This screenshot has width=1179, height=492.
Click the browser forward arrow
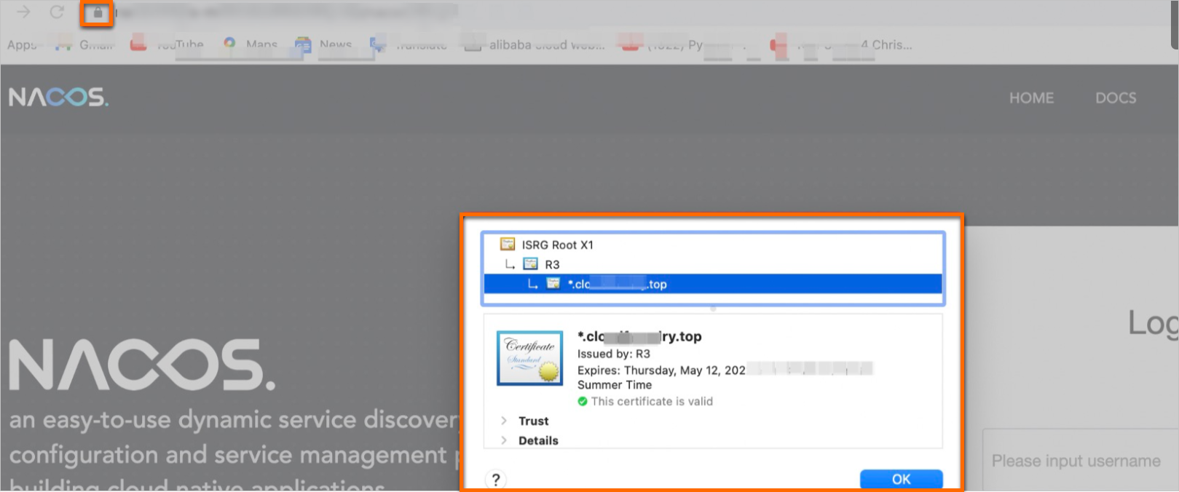click(23, 12)
